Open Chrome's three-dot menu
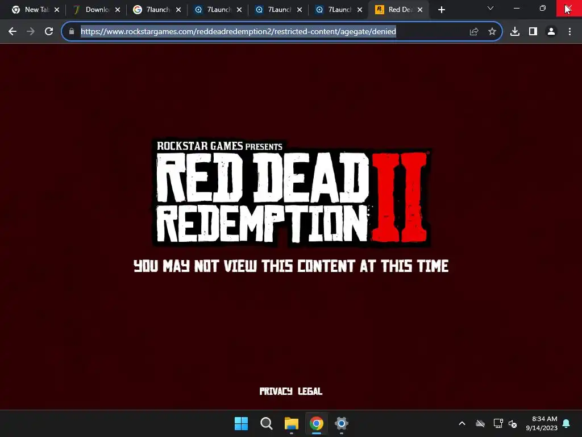The width and height of the screenshot is (582, 437). point(569,32)
